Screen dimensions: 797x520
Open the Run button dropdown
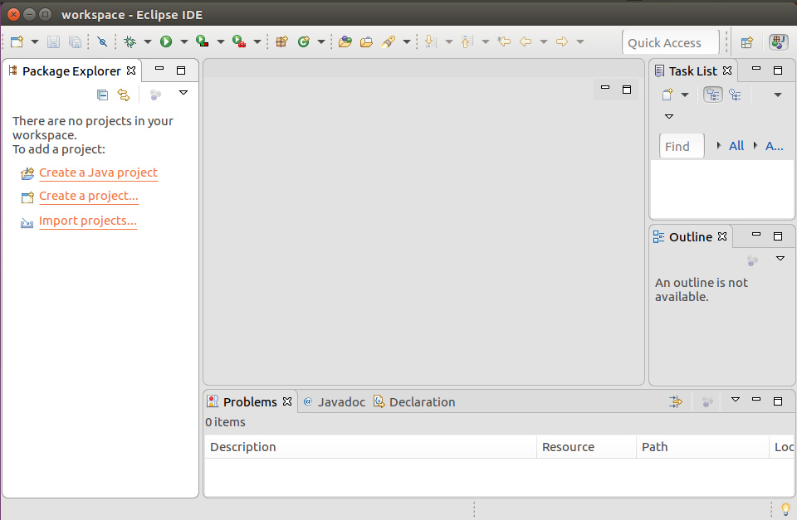click(x=183, y=41)
